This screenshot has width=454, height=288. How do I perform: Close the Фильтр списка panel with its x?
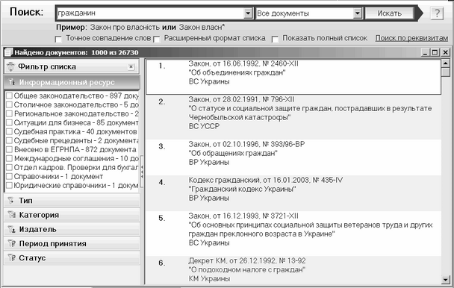pos(131,67)
